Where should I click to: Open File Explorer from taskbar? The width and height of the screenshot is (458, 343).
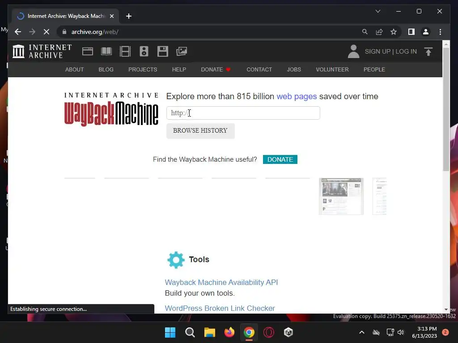tap(210, 332)
